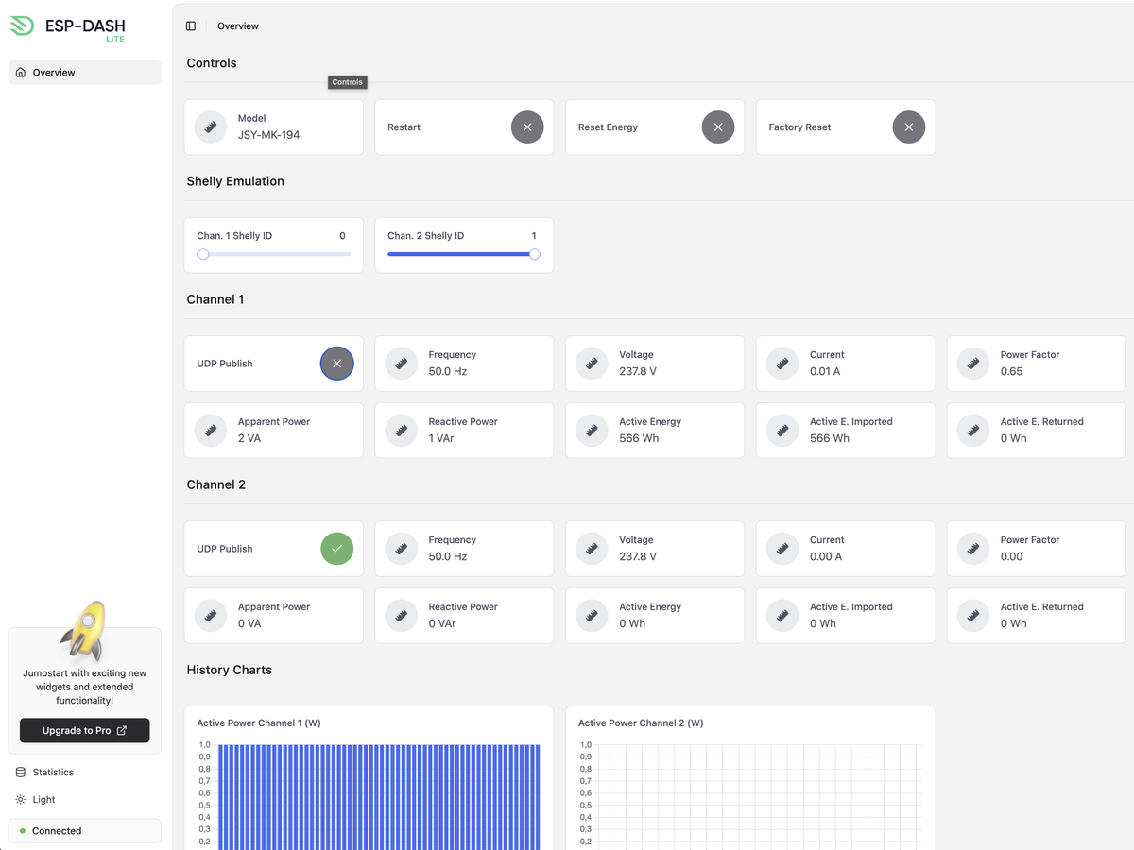The width and height of the screenshot is (1134, 850).
Task: Toggle the Restart button
Action: 527,127
